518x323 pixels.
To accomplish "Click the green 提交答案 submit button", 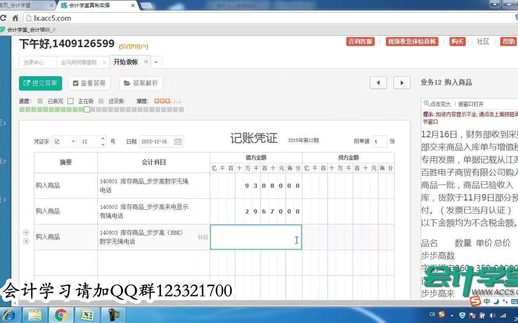I will click(40, 83).
